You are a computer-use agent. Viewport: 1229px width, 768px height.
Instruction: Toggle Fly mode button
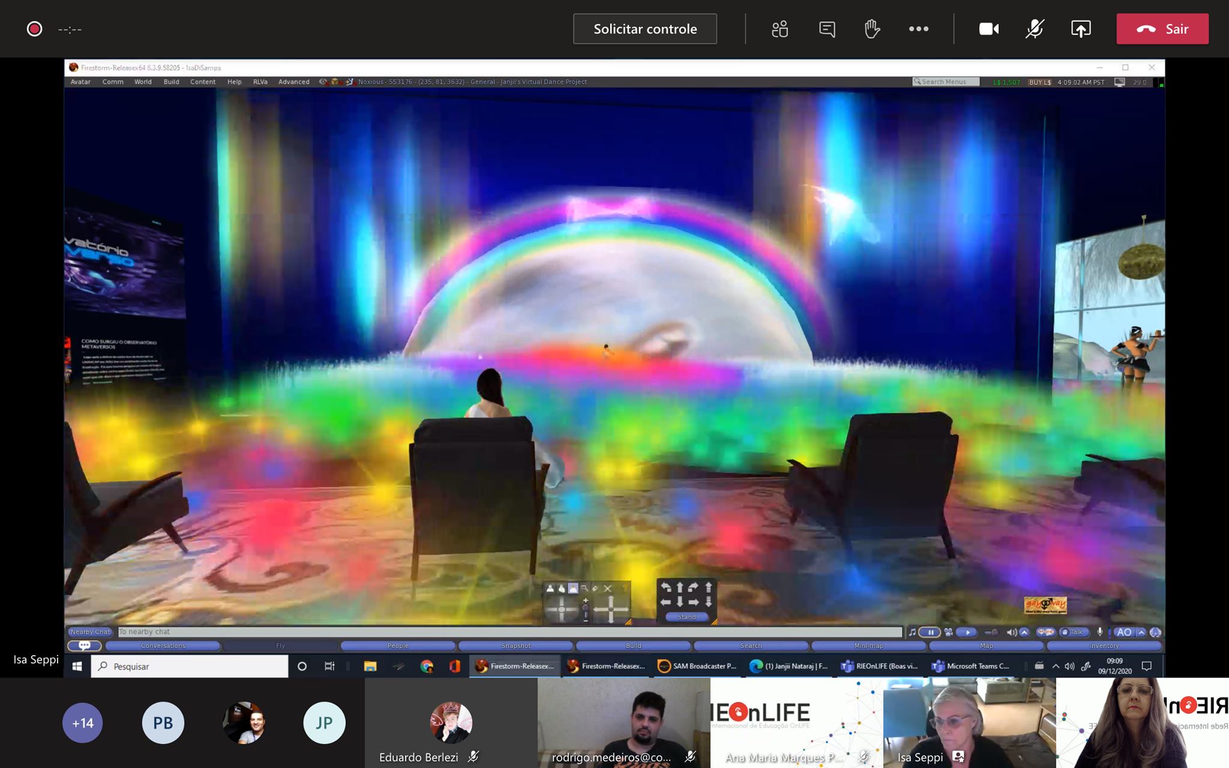point(280,646)
